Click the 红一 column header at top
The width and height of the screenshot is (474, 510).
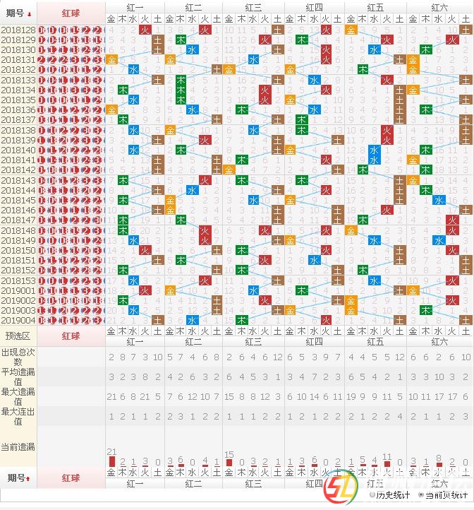[x=135, y=6]
